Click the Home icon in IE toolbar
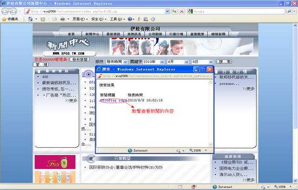This screenshot has height=190, width=298. (31, 19)
